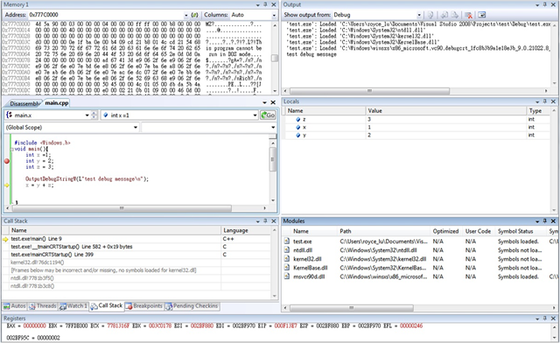The image size is (560, 343).
Task: Switch to the main.cpp tab
Action: point(56,103)
